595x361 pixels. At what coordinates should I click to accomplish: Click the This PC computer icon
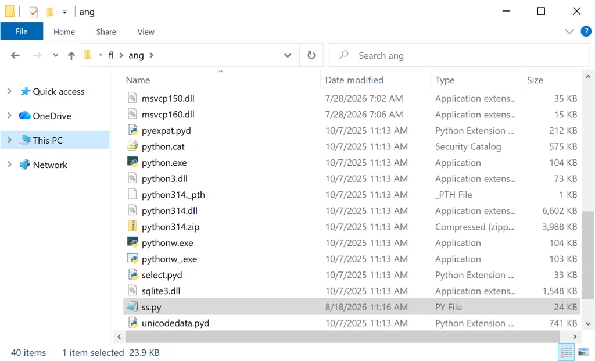[25, 140]
